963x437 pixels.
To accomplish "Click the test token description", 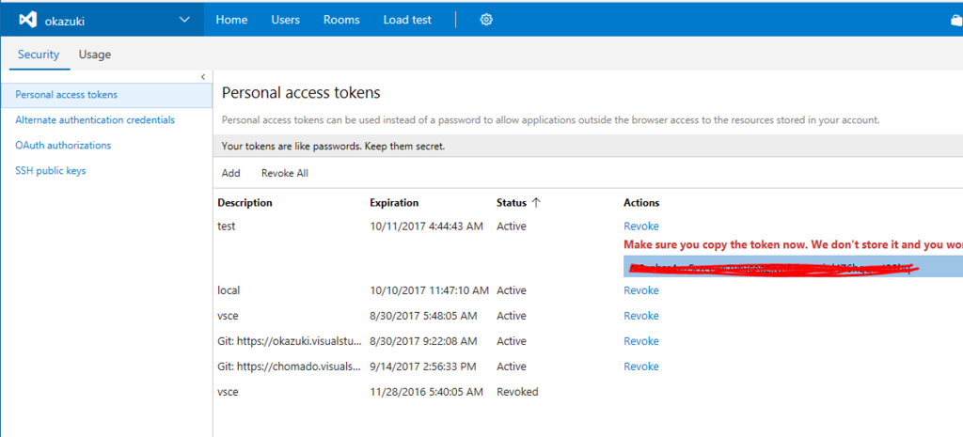I will 227,226.
